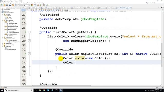Open the Output window button
The width and height of the screenshot is (164, 92).
click(x=5, y=87)
